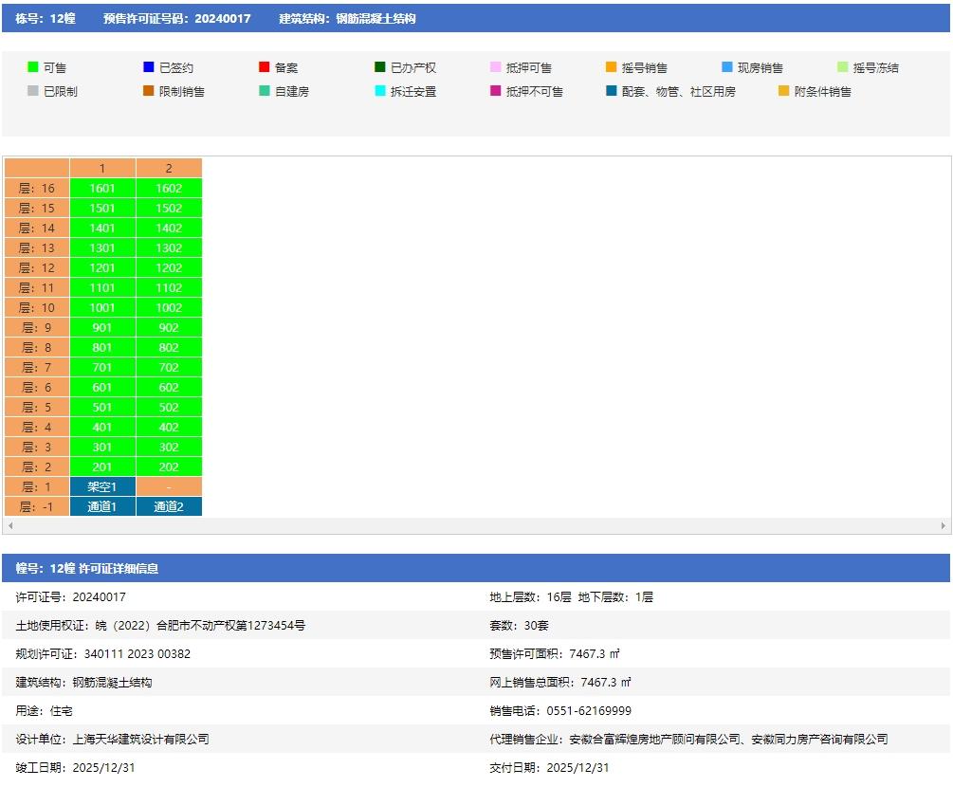Open unit 1001

[x=102, y=307]
